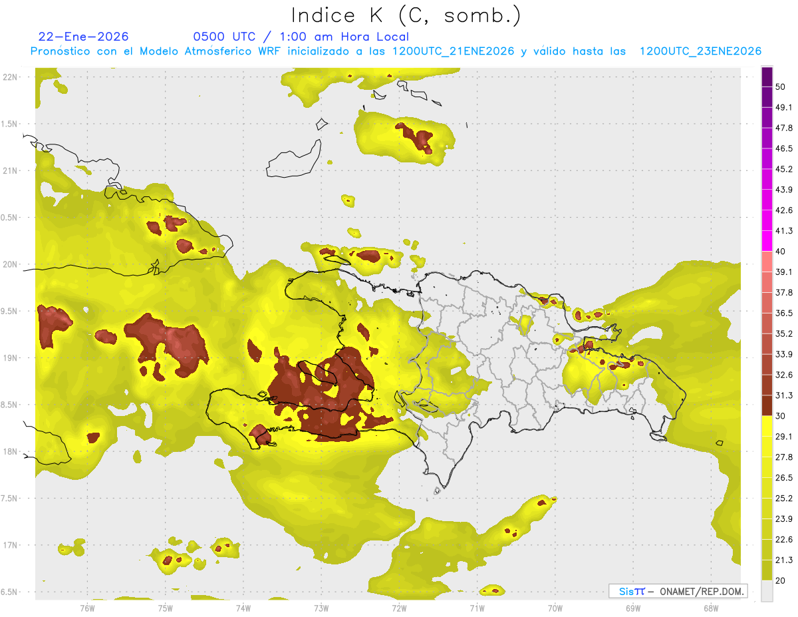Viewport: 798px width, 617px height.
Task: Click the "70W" longitude label
Action: tap(555, 608)
